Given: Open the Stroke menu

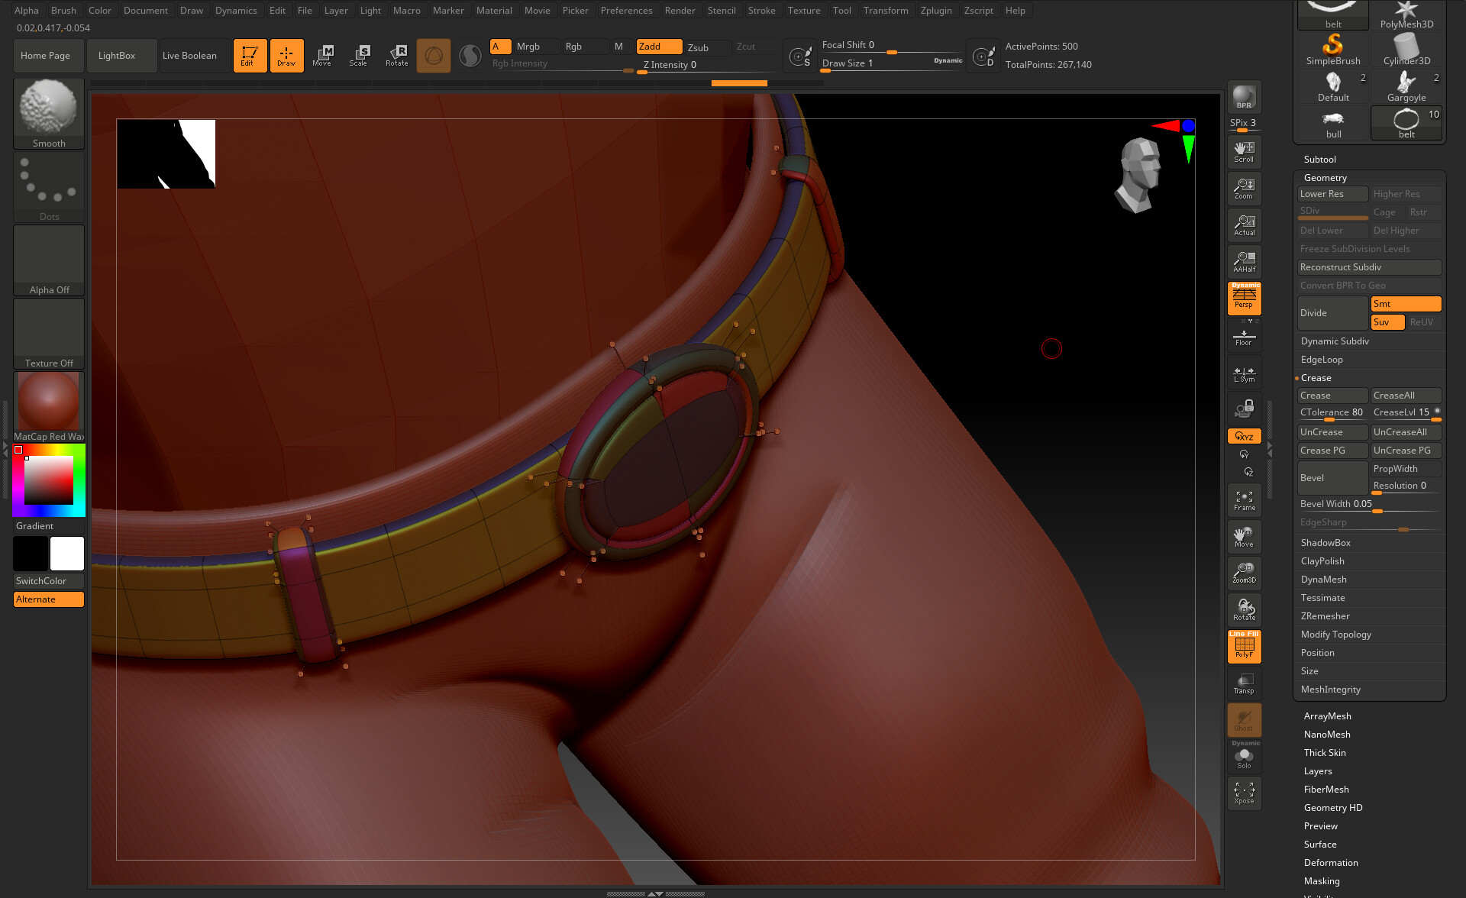Looking at the screenshot, I should [x=761, y=11].
